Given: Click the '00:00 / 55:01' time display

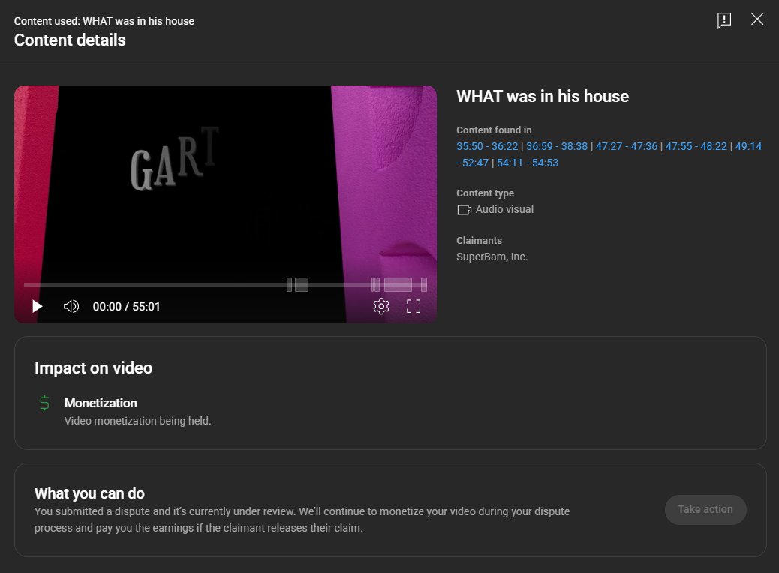Looking at the screenshot, I should (x=126, y=307).
